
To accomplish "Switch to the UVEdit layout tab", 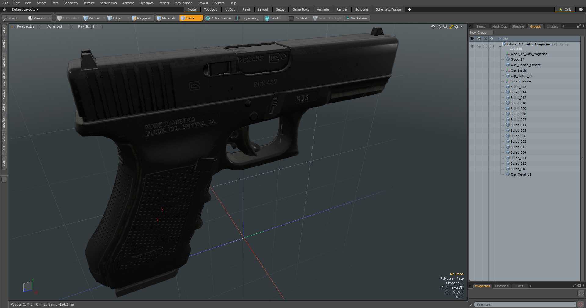I will [230, 9].
